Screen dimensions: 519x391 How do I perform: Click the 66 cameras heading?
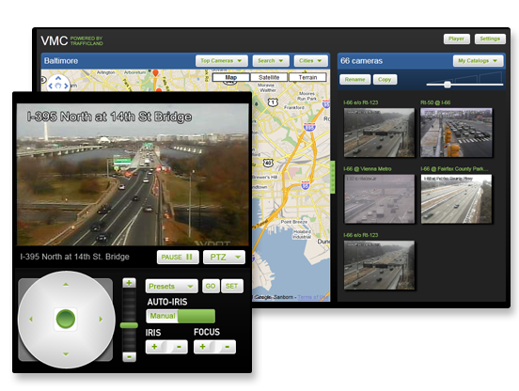[x=361, y=61]
